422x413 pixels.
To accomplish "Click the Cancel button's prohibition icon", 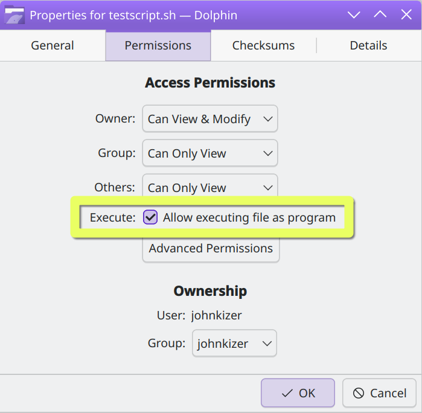I will click(x=359, y=393).
